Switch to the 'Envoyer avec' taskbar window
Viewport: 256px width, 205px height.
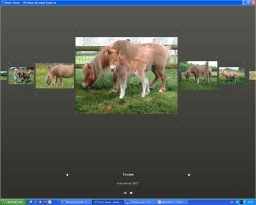click(x=140, y=202)
